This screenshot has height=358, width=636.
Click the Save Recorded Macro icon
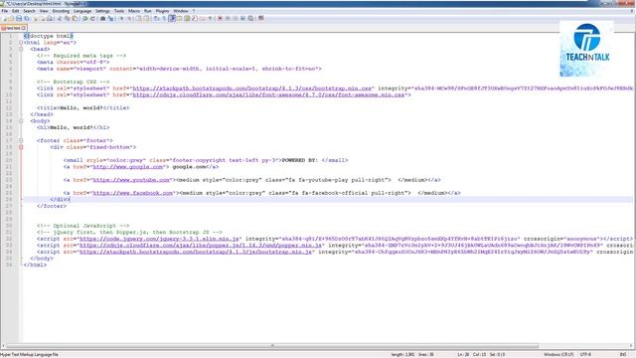coord(250,18)
